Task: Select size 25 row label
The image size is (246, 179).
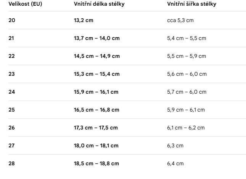Action: pos(11,110)
